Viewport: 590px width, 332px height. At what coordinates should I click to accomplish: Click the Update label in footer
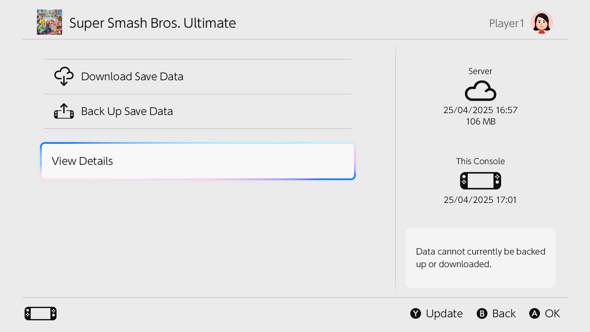click(444, 314)
